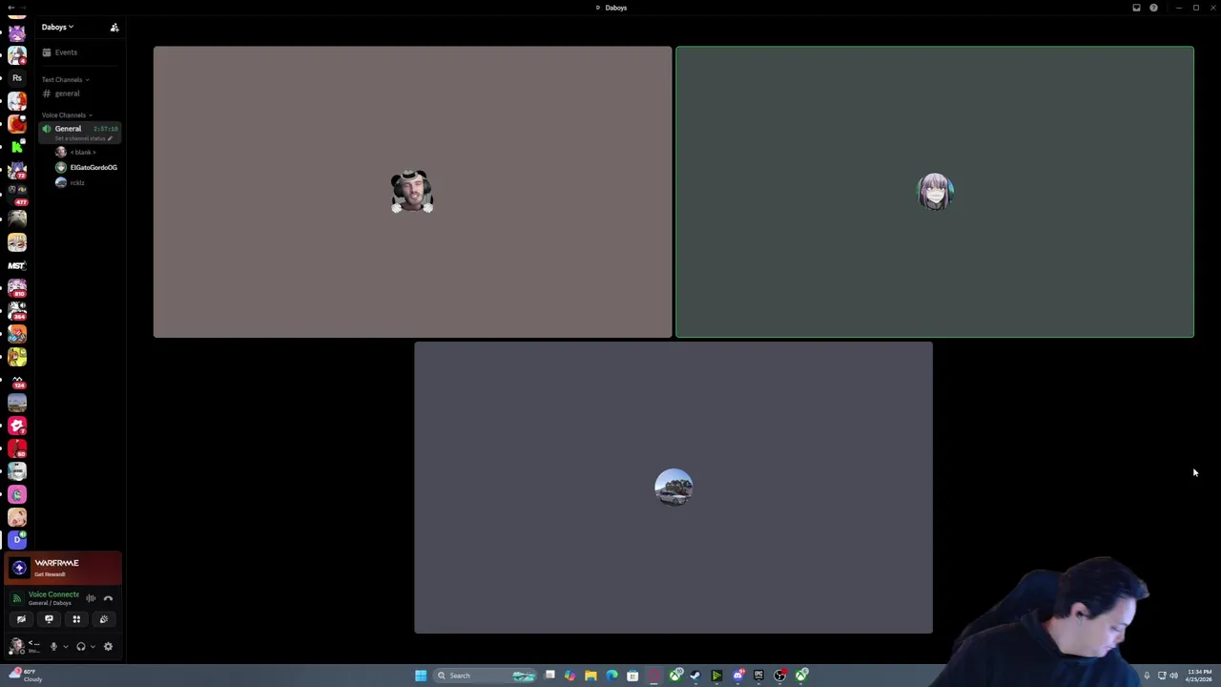Open the Windows Start menu

(421, 676)
